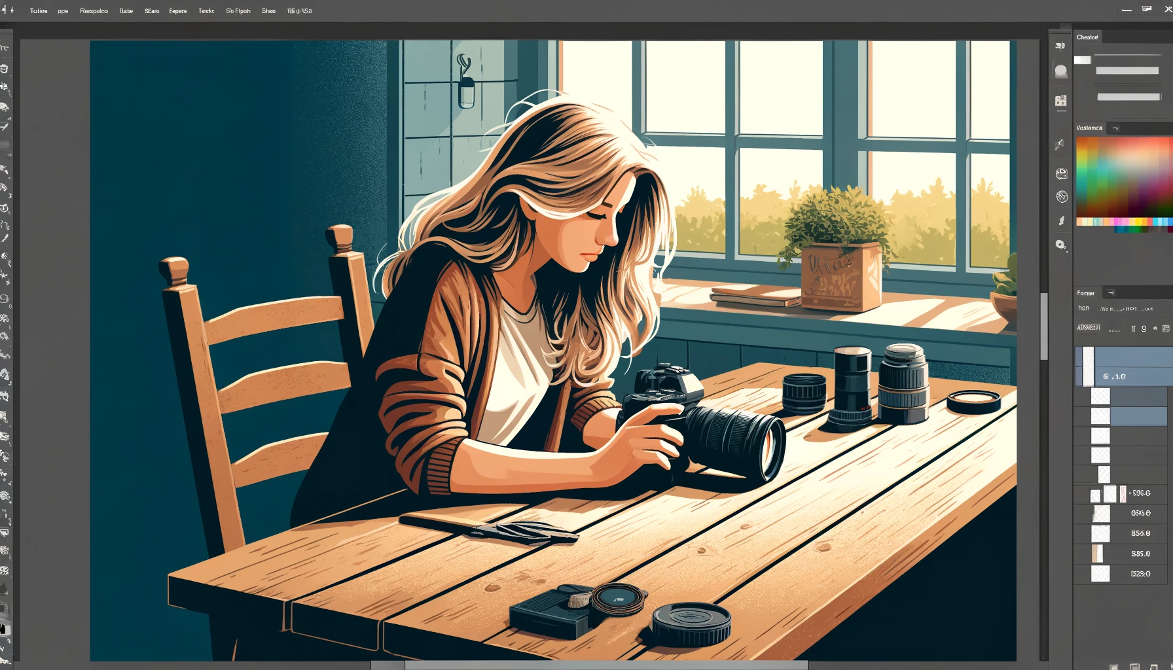The image size is (1173, 670).
Task: Click the megaphone-shaped icon in side strip
Action: tap(1060, 145)
